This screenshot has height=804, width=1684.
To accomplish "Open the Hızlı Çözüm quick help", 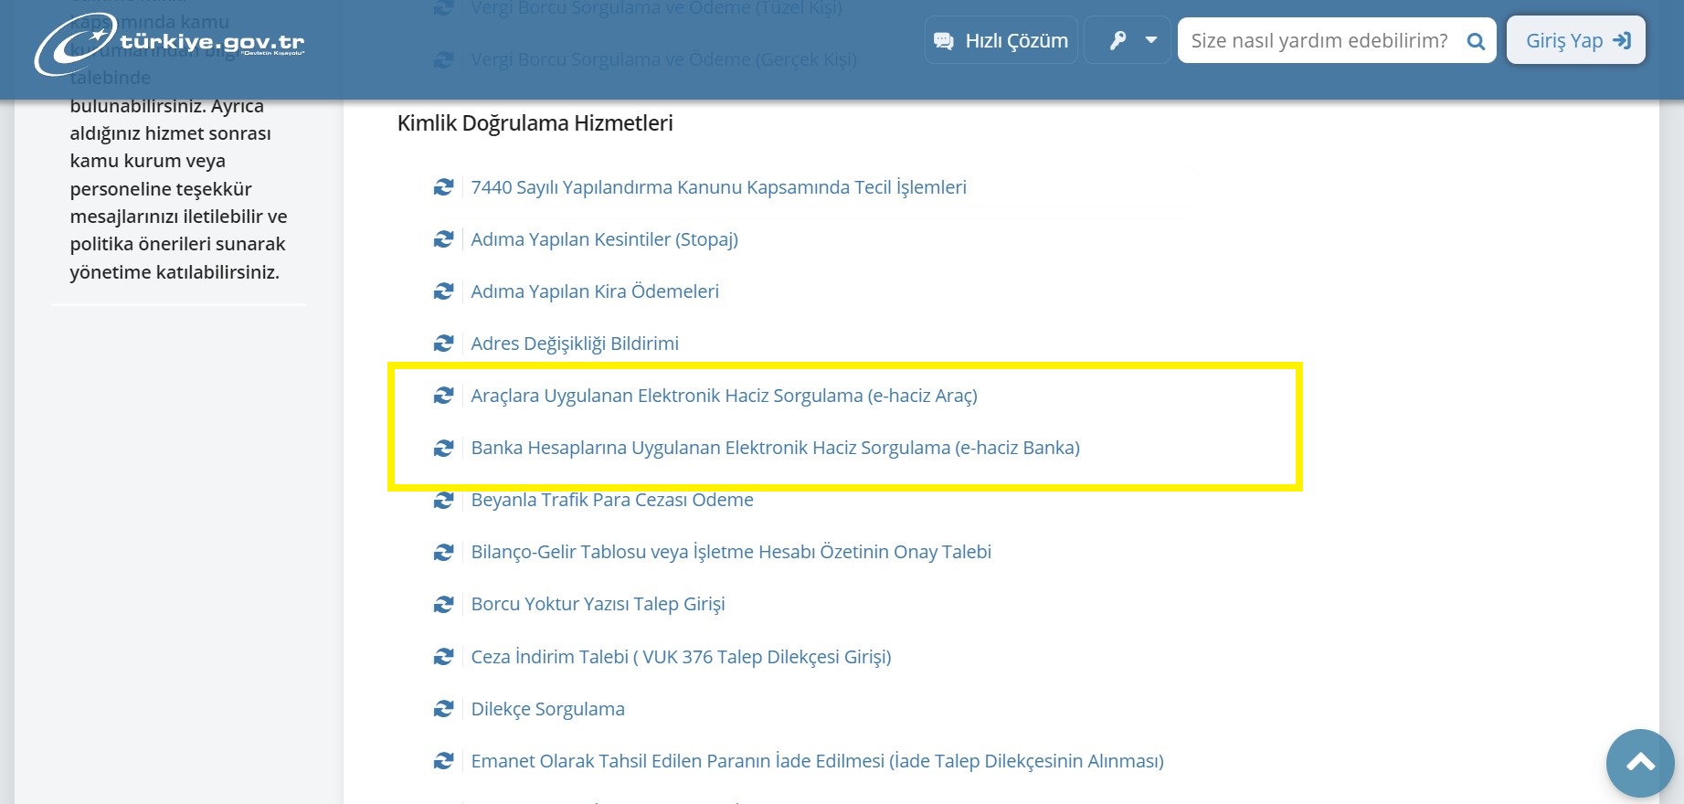I will pyautogui.click(x=1001, y=40).
